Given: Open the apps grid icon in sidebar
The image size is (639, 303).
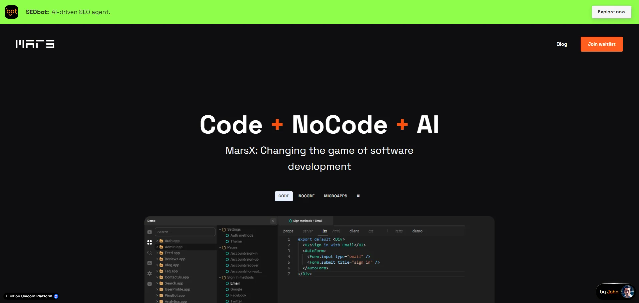Looking at the screenshot, I should (149, 242).
